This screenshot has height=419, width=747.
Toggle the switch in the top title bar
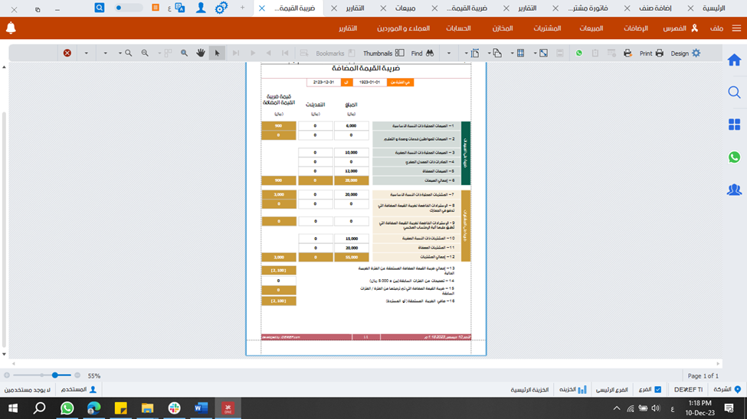tap(129, 8)
